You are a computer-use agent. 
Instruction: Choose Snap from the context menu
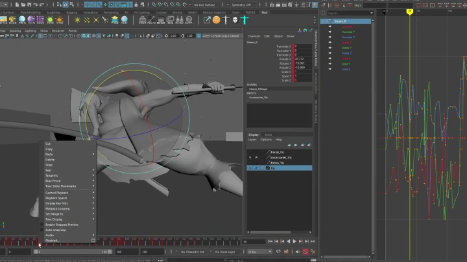coord(49,165)
